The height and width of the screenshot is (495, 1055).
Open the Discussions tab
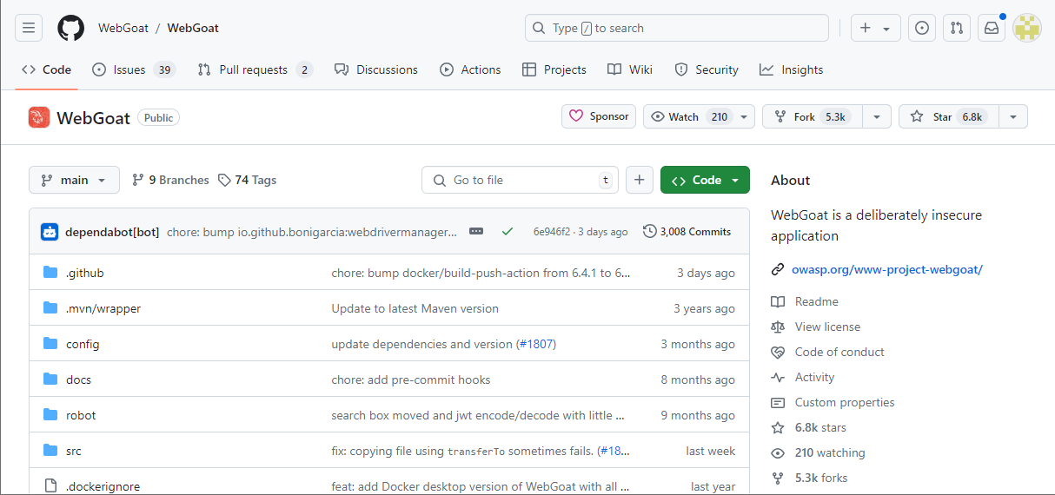pos(376,69)
